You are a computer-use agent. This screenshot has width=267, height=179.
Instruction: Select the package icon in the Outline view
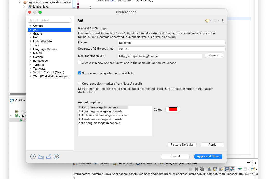[17, 112]
